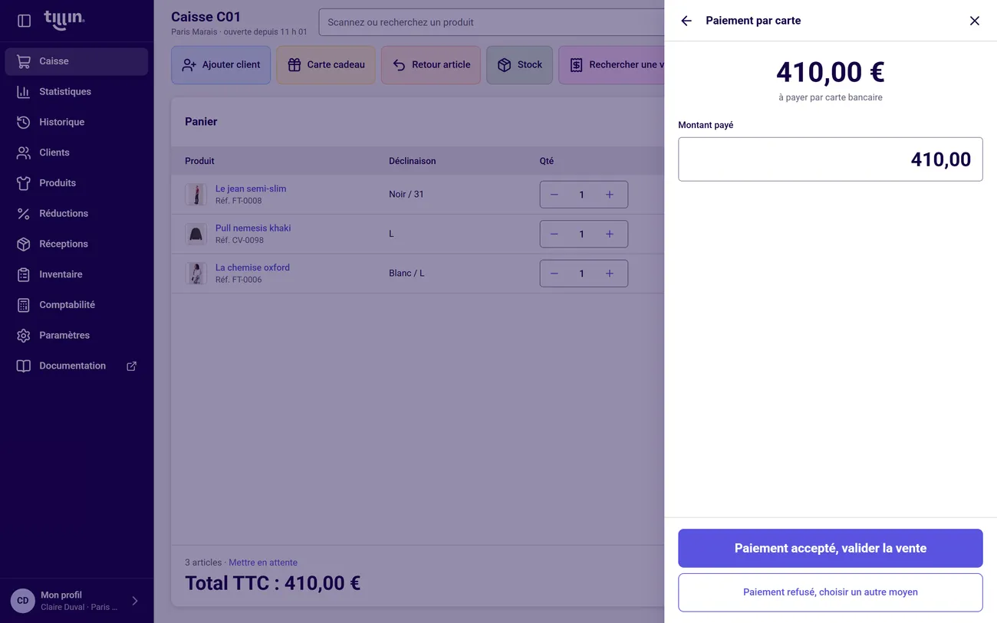This screenshot has height=623, width=997.
Task: Open the Le jean semi-slim product link
Action: tap(251, 189)
